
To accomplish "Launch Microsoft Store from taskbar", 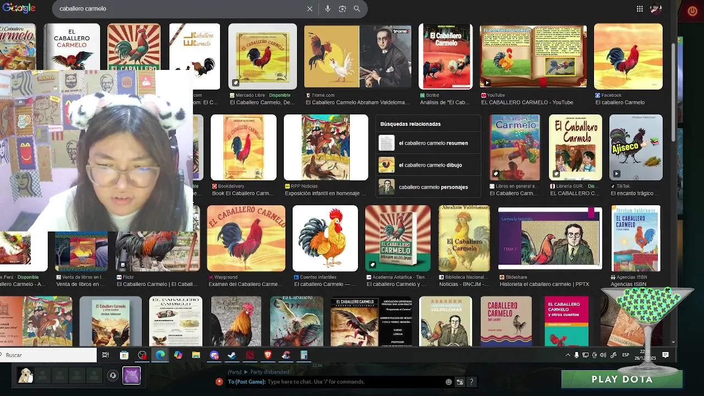I will [124, 355].
